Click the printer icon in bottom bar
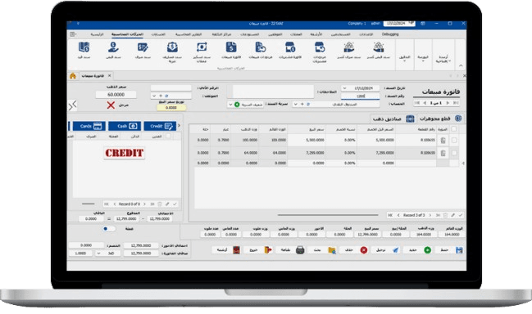The width and height of the screenshot is (532, 314). 300,250
